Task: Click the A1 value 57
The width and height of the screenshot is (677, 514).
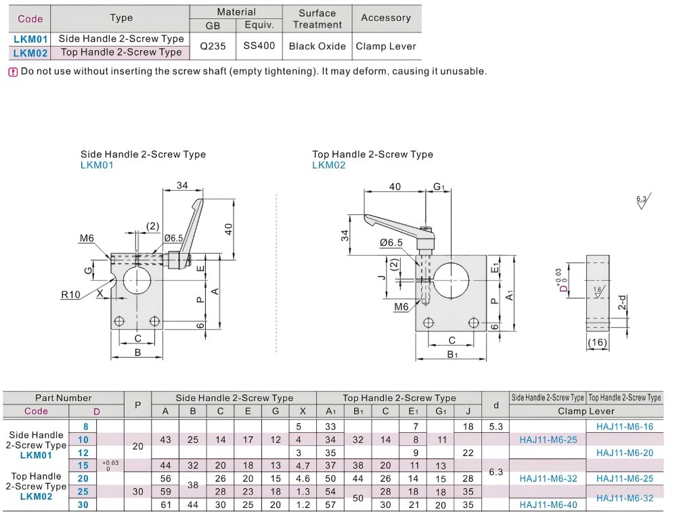Action: [x=330, y=505]
